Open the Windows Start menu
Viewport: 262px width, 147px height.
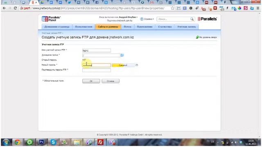pyautogui.click(x=6, y=142)
